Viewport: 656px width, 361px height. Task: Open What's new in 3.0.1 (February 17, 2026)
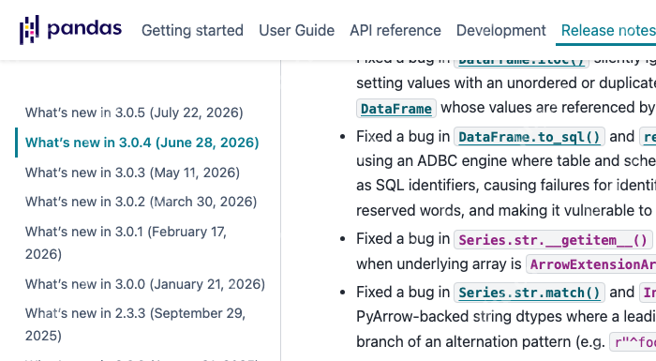(126, 243)
